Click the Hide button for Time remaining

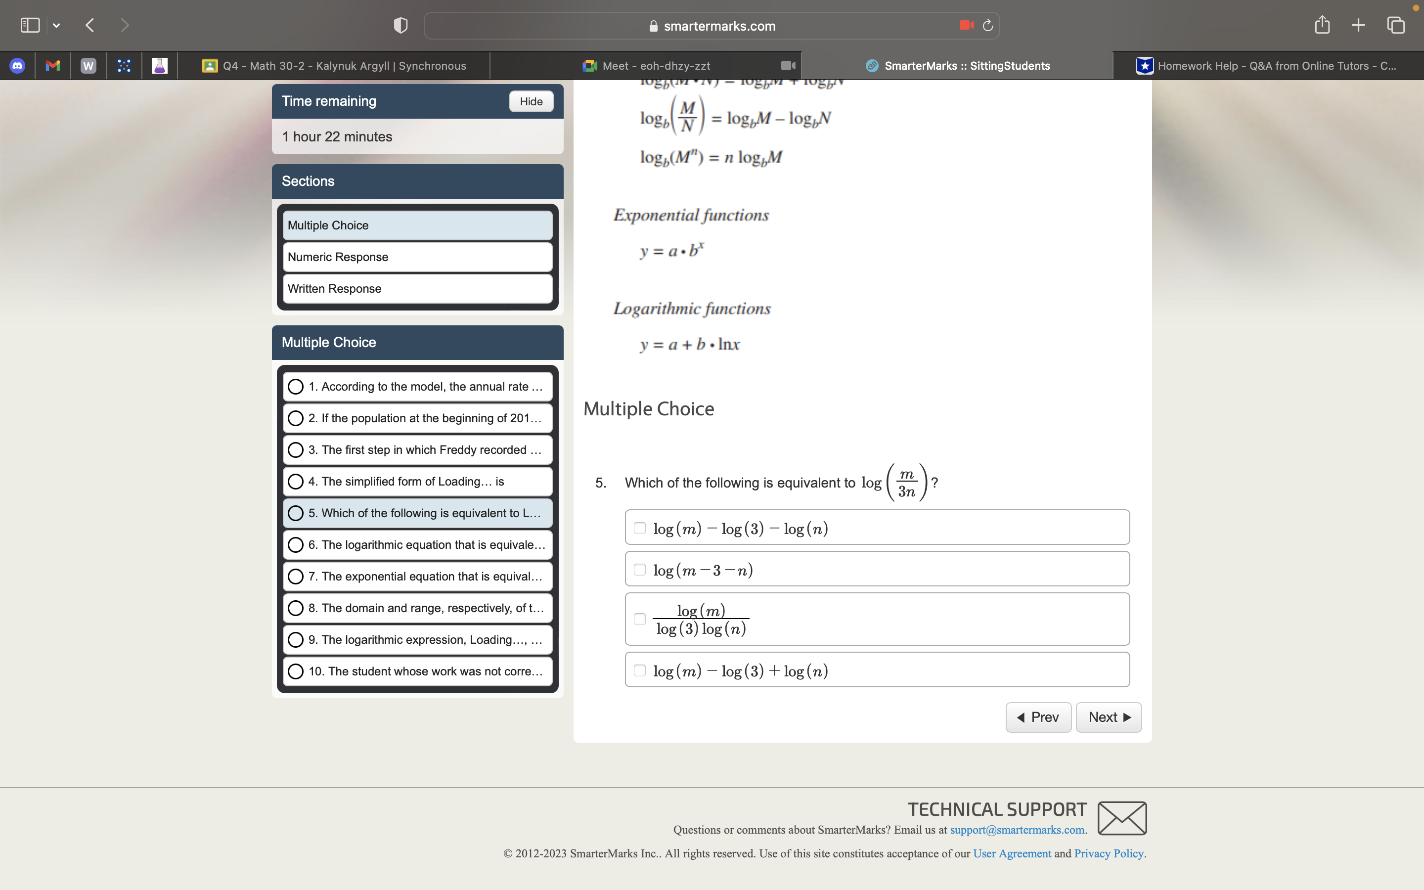click(530, 101)
